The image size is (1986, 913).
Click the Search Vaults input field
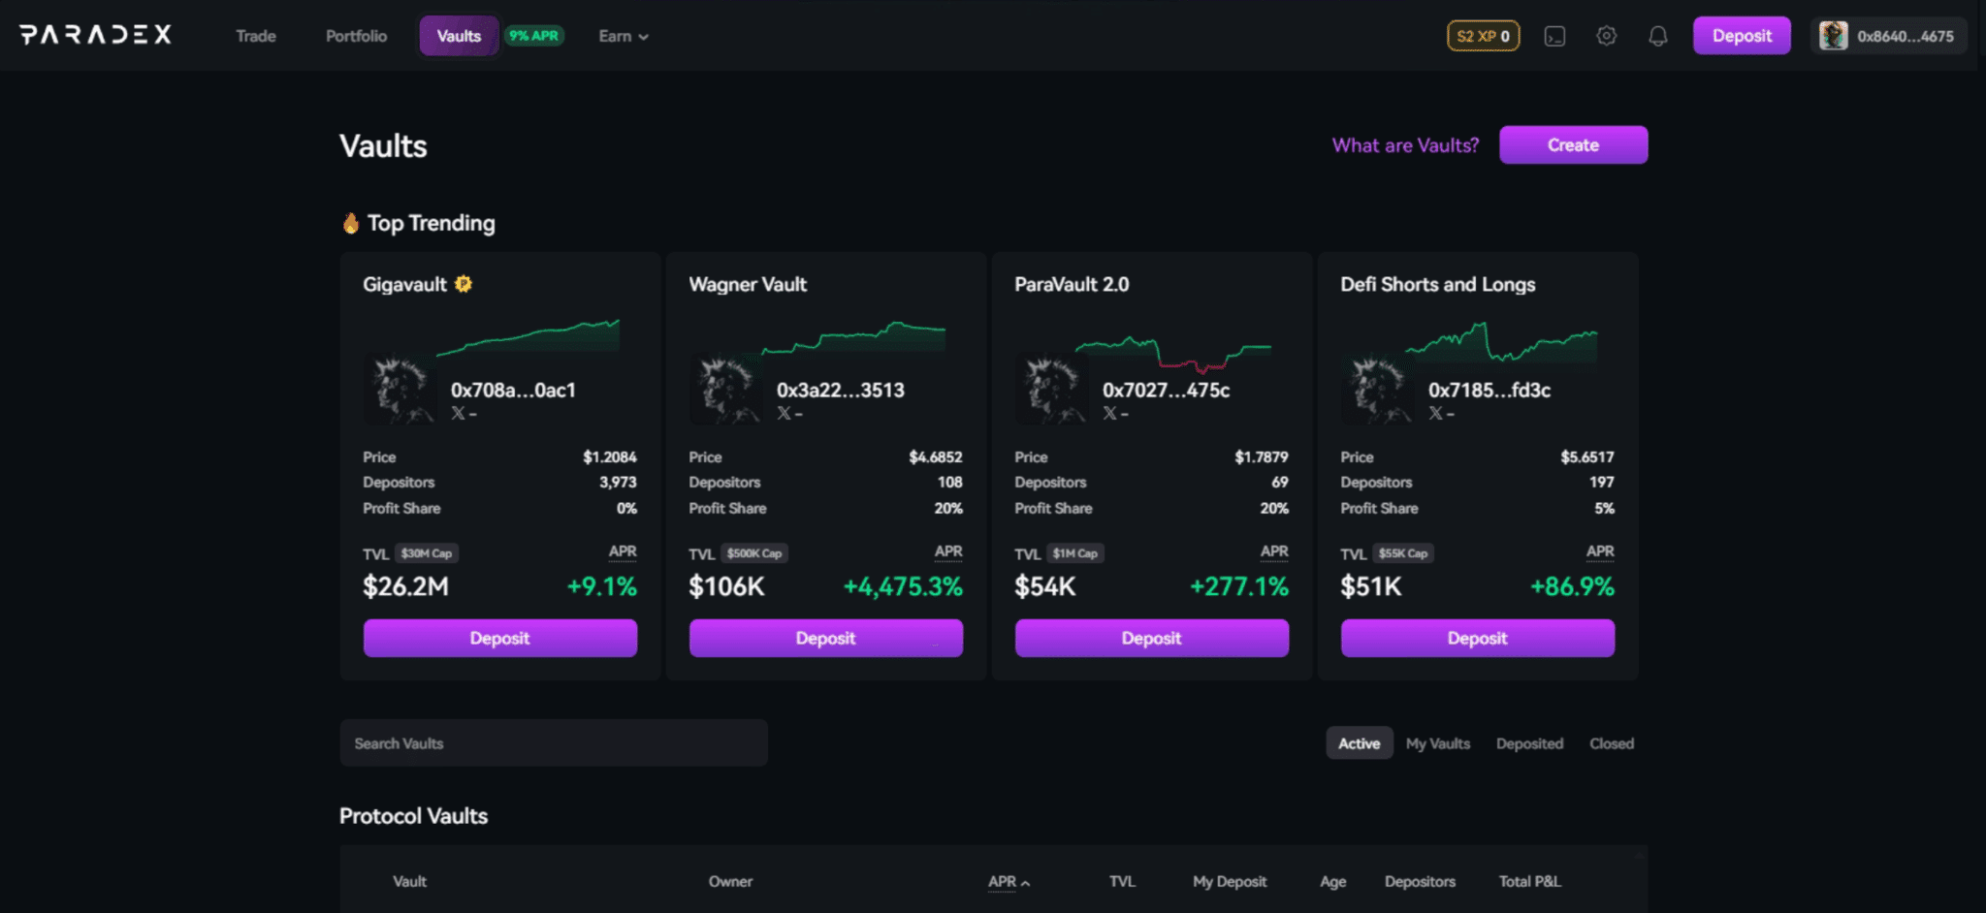(x=553, y=743)
